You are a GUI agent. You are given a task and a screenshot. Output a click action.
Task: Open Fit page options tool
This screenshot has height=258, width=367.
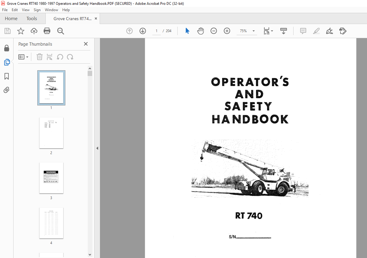(x=268, y=31)
